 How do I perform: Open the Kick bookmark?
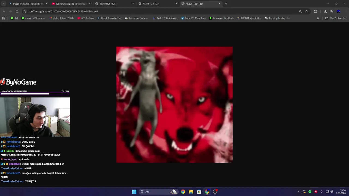14,18
